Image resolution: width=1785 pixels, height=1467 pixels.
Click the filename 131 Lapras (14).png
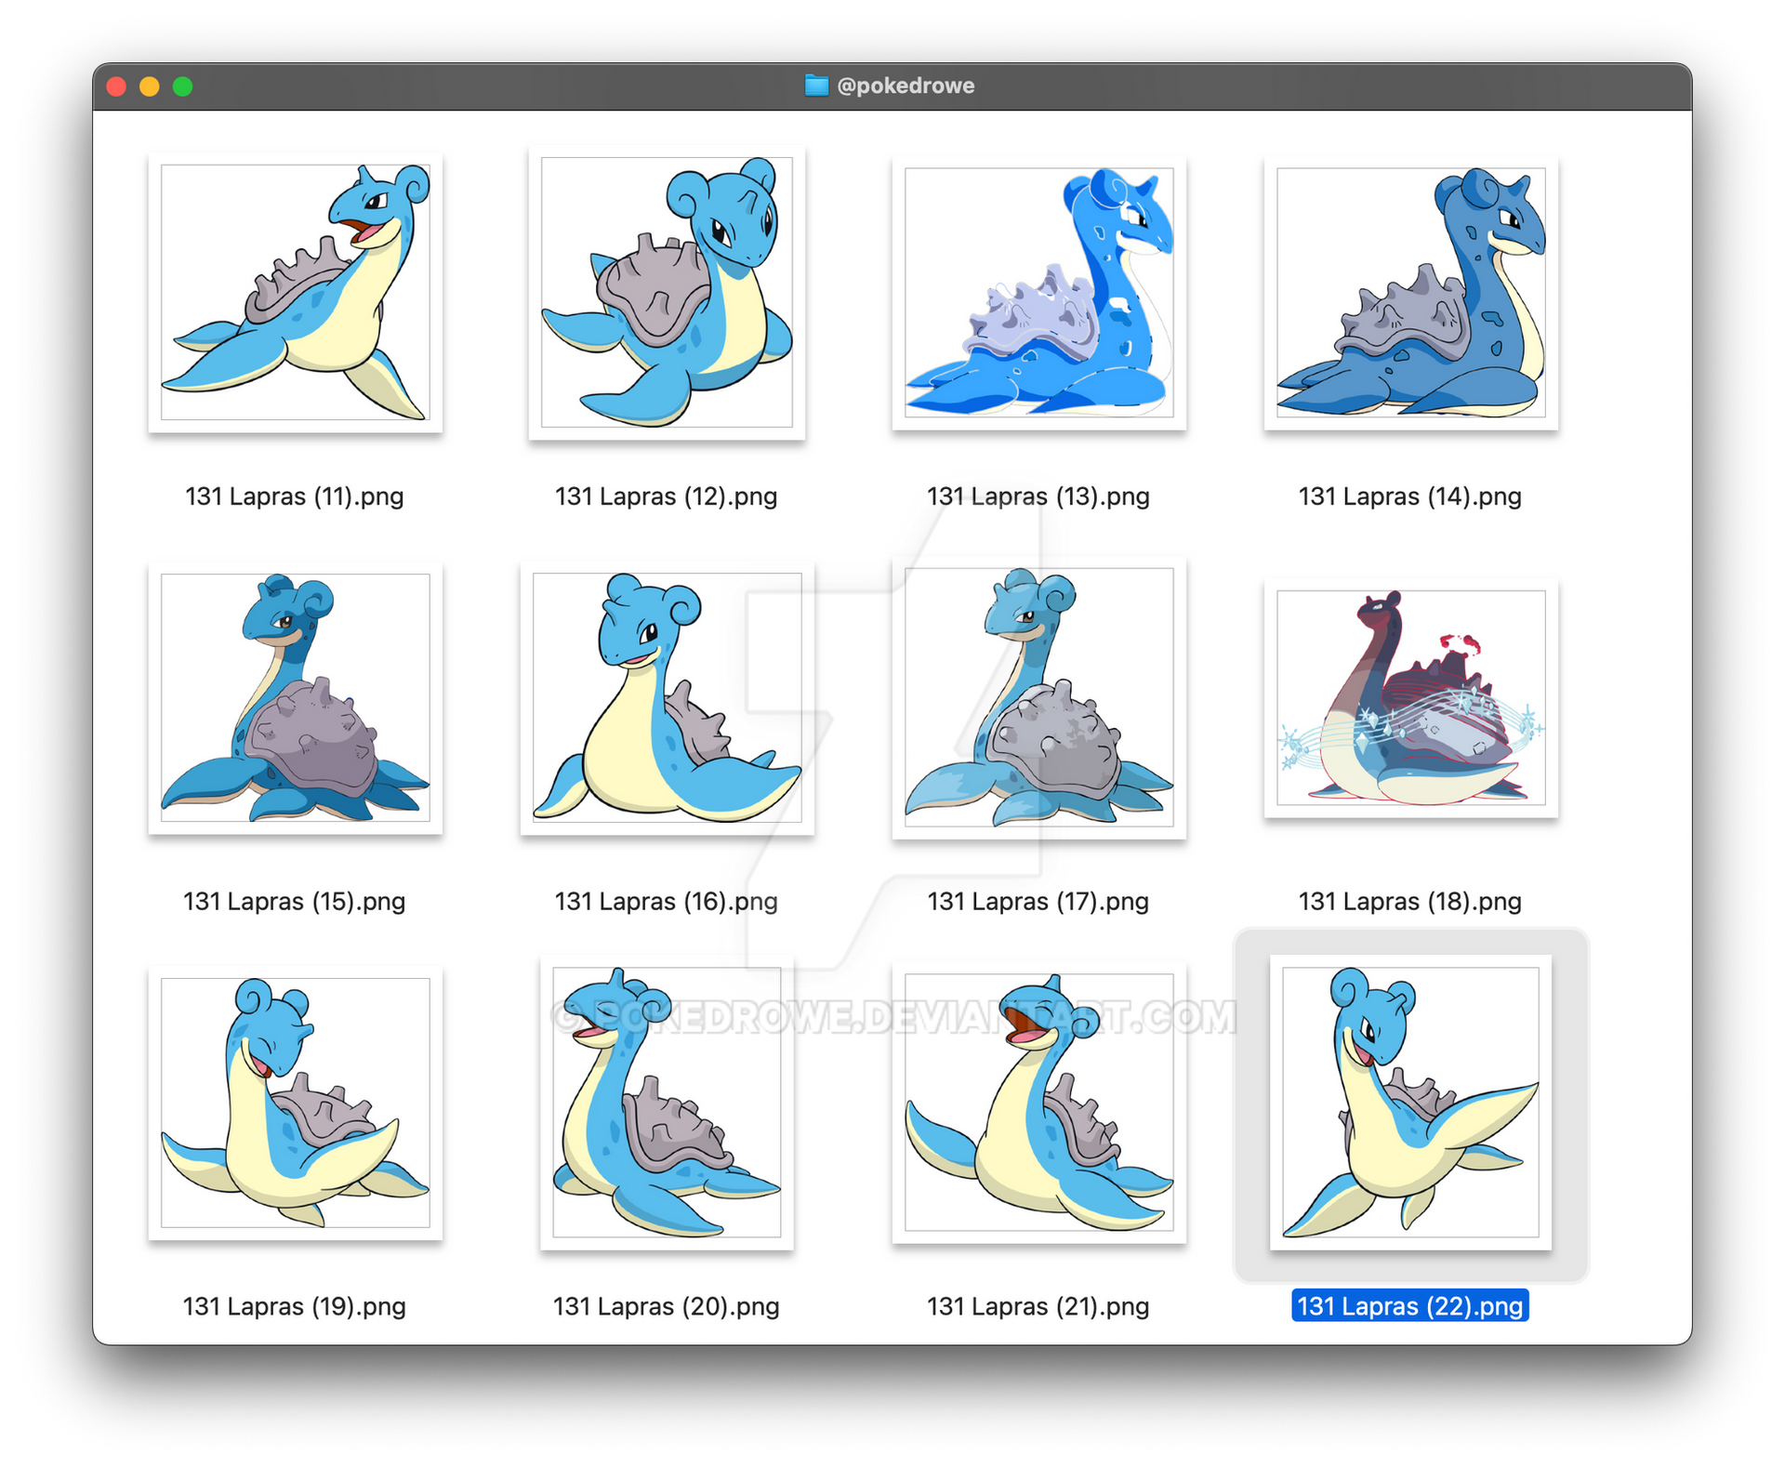(x=1410, y=496)
